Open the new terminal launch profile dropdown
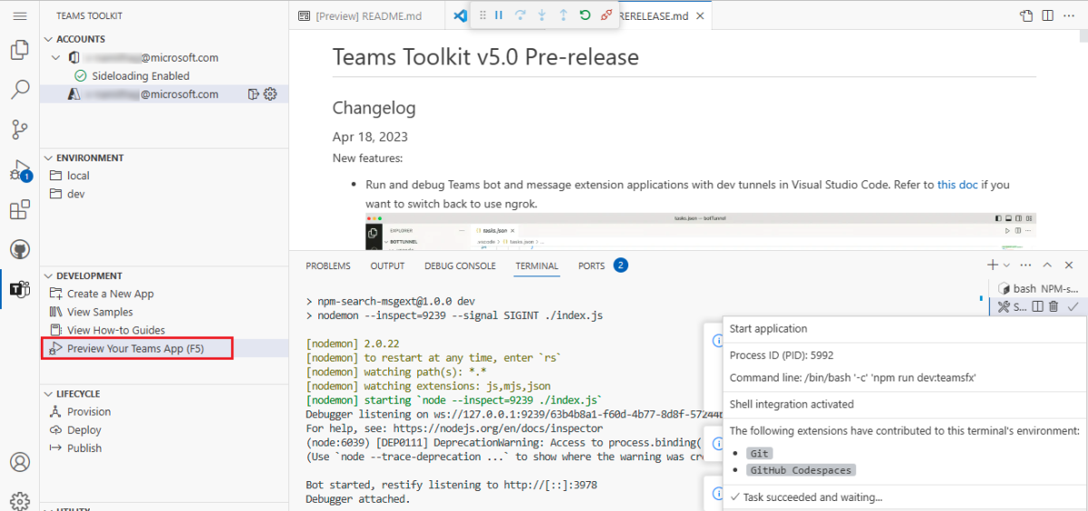The height and width of the screenshot is (511, 1088). (x=1006, y=265)
